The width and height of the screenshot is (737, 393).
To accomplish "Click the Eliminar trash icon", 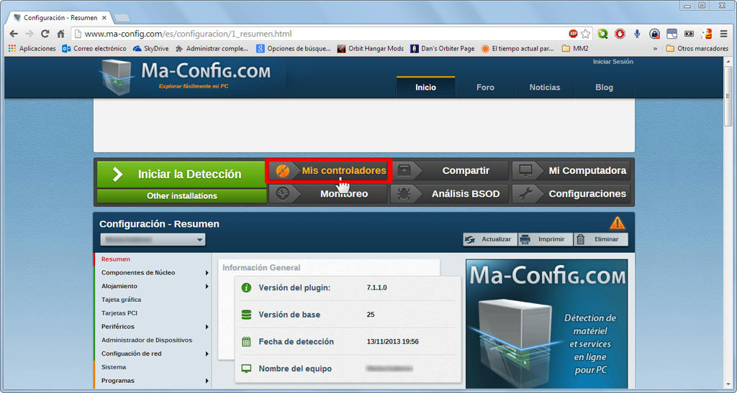I will point(581,240).
